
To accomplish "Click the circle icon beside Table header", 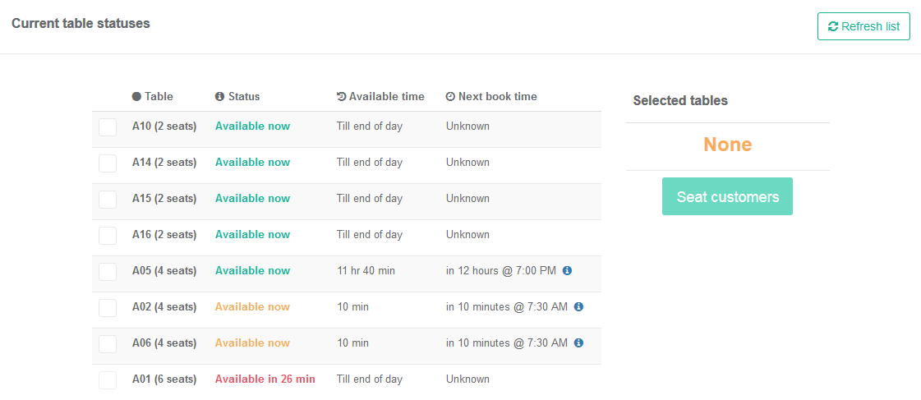I will point(137,97).
